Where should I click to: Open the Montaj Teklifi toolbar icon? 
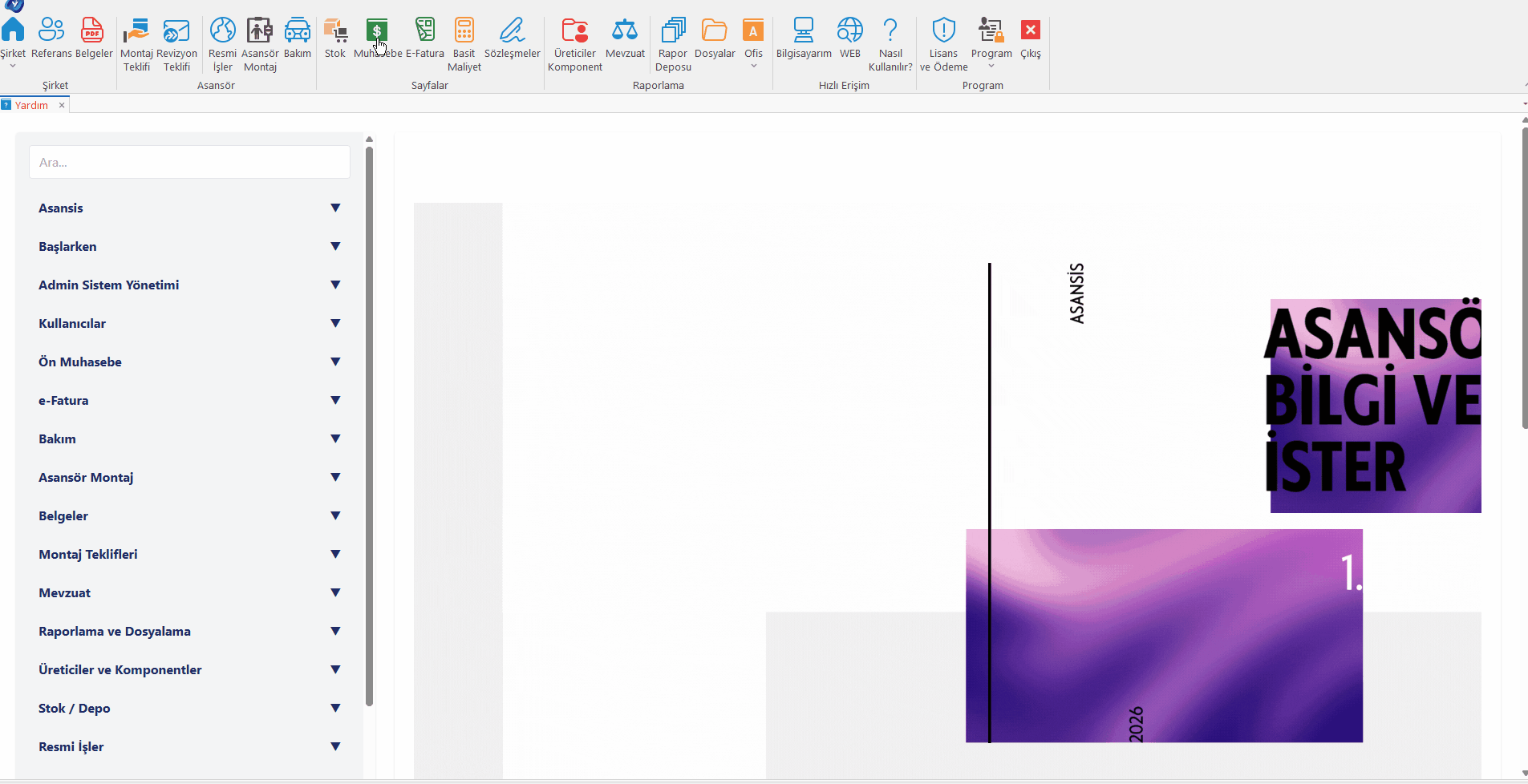point(136,32)
